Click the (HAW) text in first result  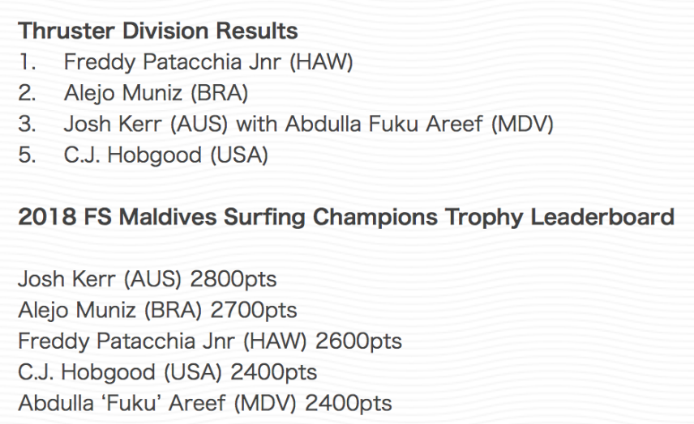[321, 62]
